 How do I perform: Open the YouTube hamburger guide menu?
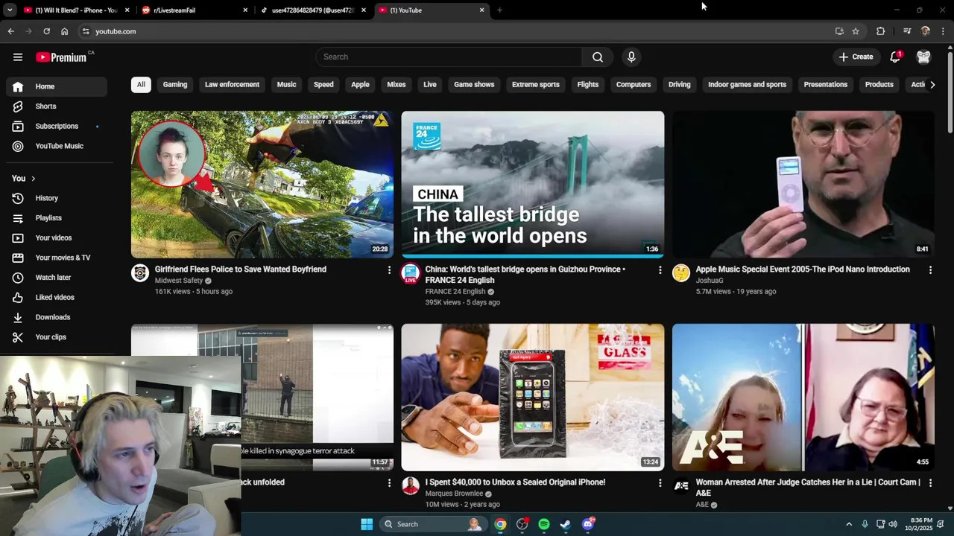pyautogui.click(x=18, y=57)
